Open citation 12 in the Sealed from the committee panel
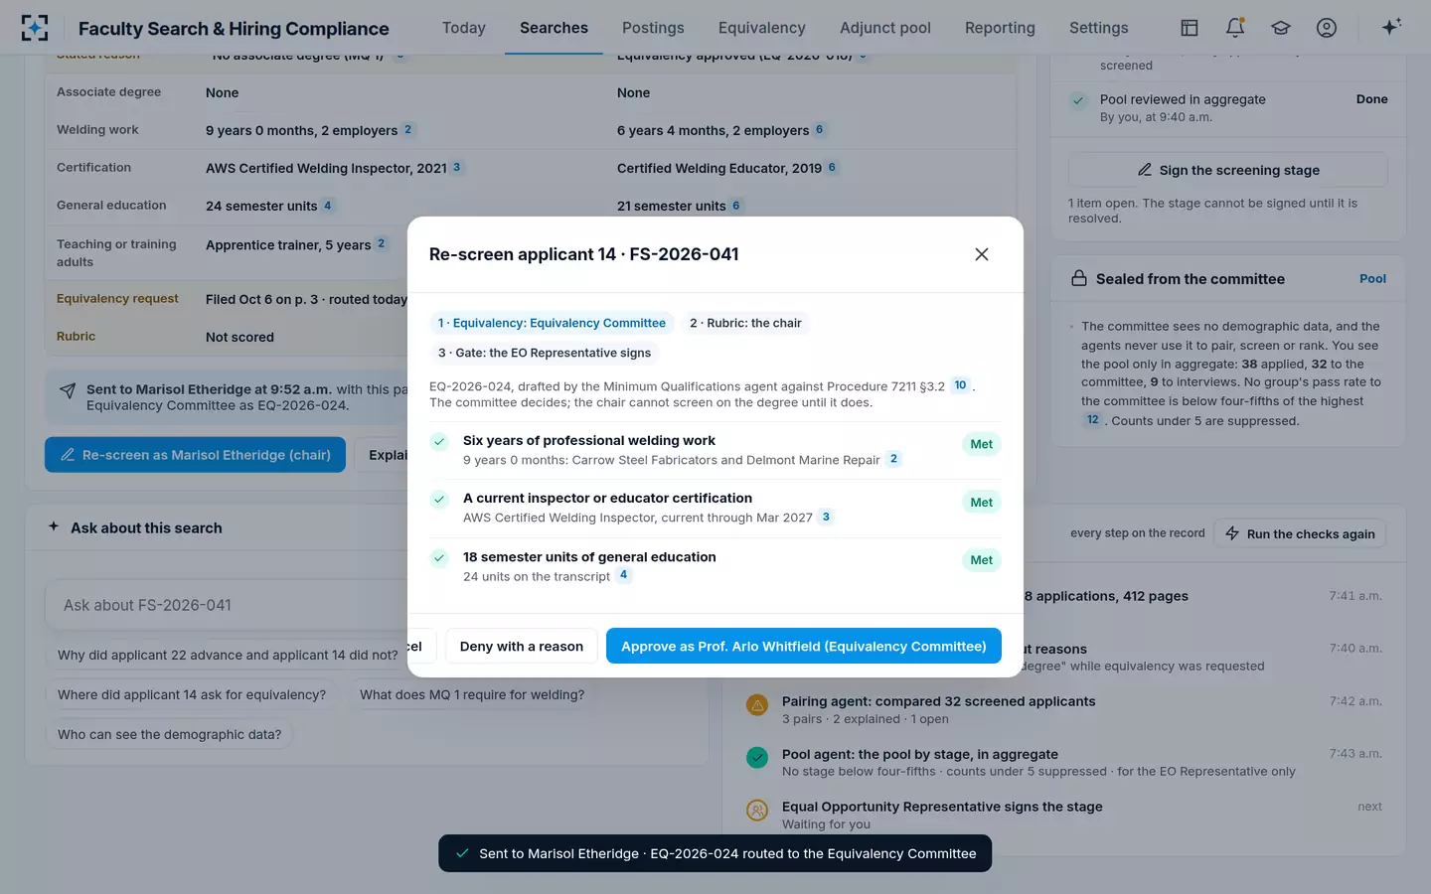This screenshot has height=894, width=1431. coord(1092,420)
